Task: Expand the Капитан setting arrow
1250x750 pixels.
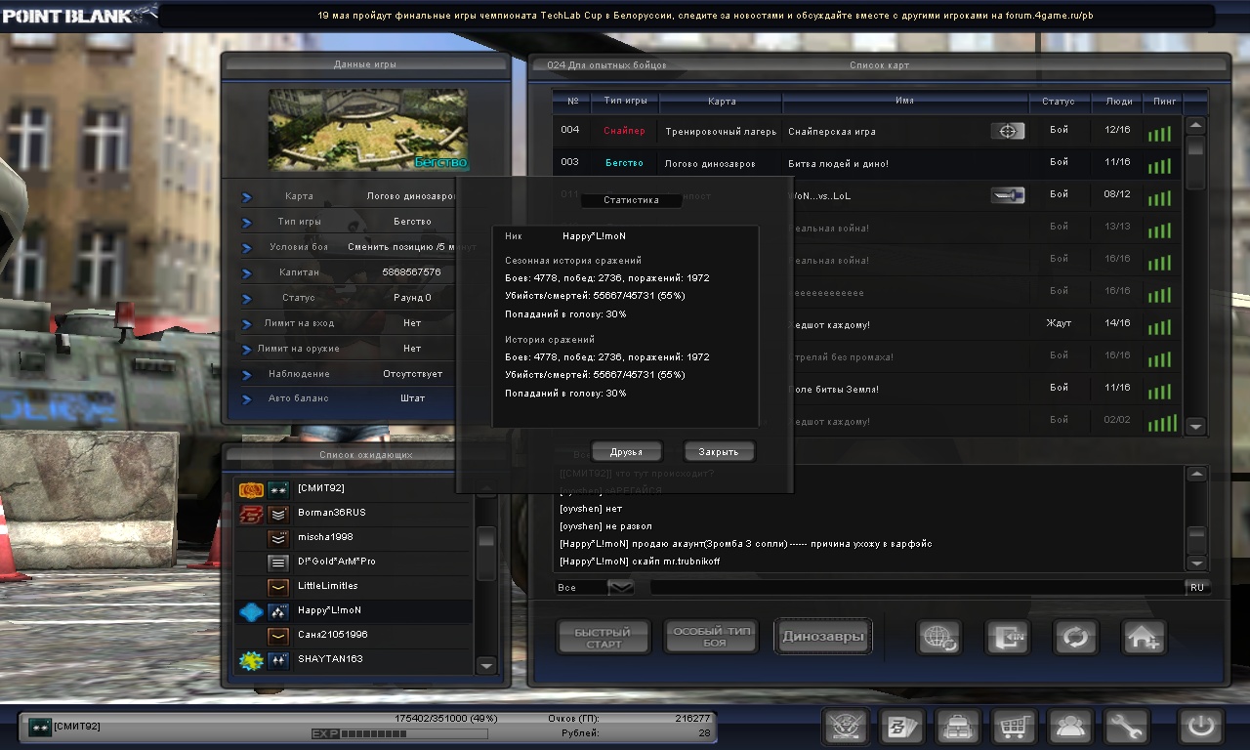Action: point(247,273)
